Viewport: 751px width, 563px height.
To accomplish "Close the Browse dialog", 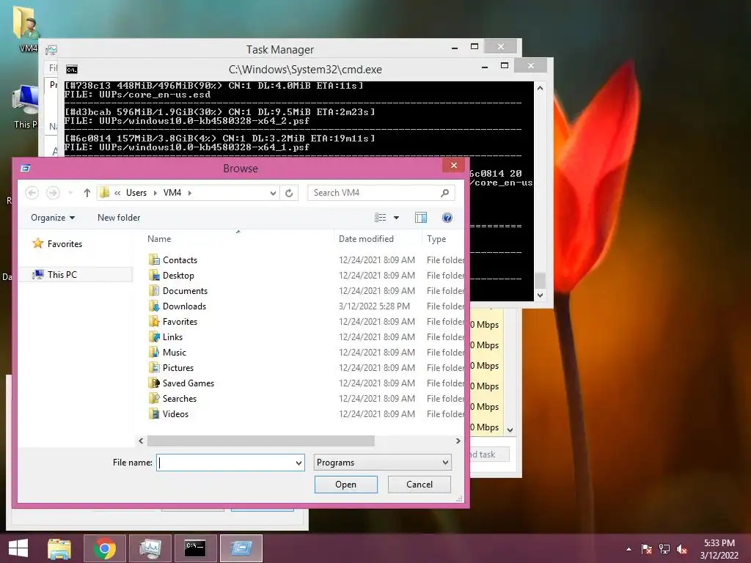I will 453,166.
